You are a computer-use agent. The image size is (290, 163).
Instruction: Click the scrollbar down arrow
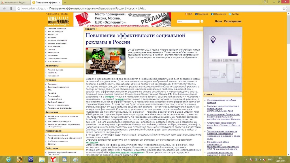[x=288, y=154]
